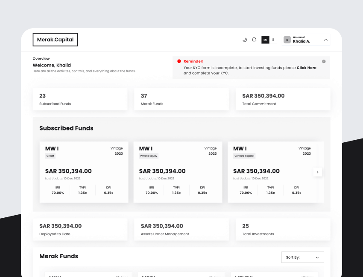Click Vintage 2023 on the Credit card
The height and width of the screenshot is (277, 363).
click(x=117, y=151)
